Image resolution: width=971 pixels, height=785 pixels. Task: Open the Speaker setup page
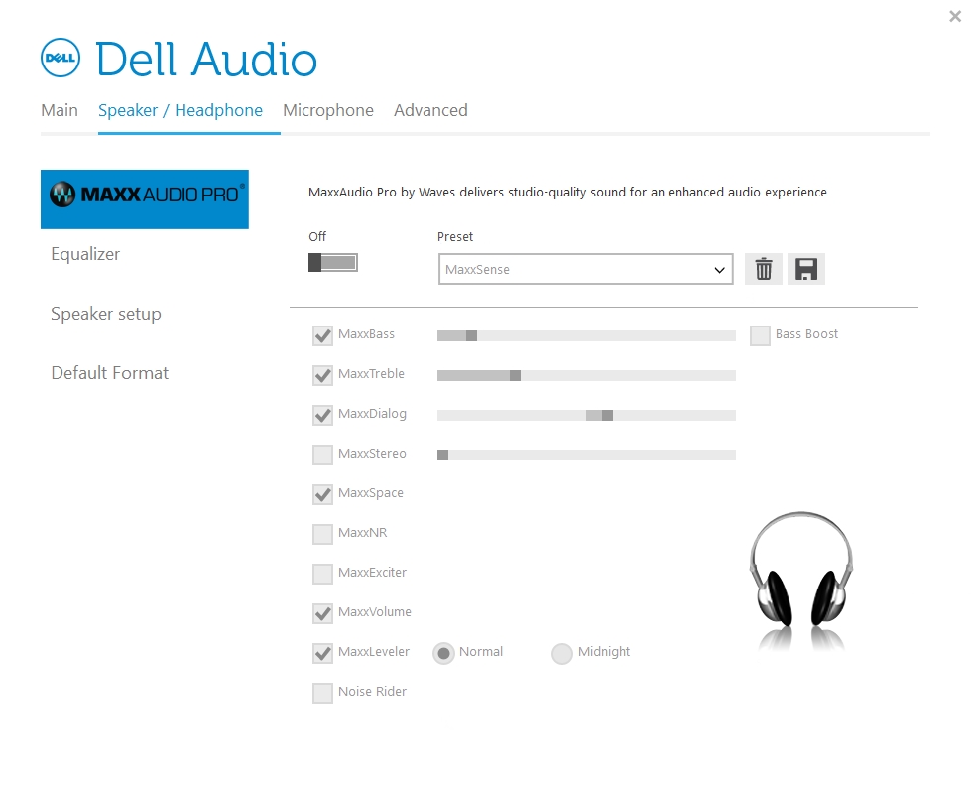pos(105,314)
